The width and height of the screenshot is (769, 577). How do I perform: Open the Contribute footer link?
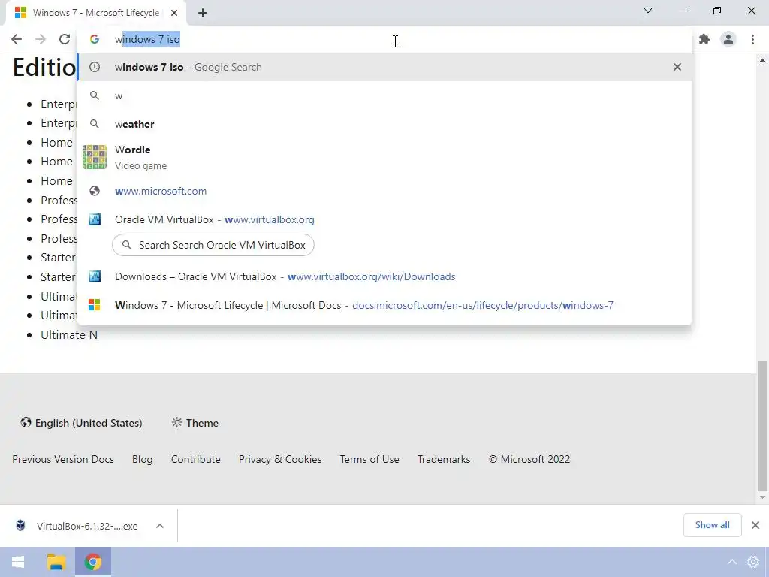[x=196, y=459]
